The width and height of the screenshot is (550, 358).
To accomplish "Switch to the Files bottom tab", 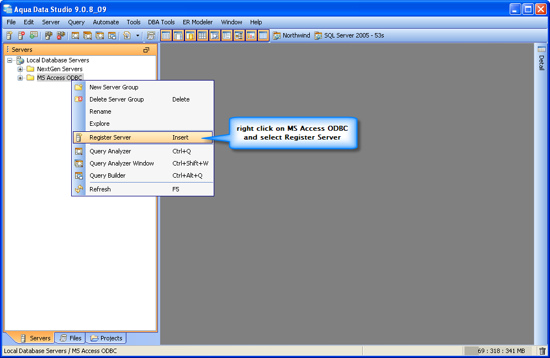I will point(71,338).
